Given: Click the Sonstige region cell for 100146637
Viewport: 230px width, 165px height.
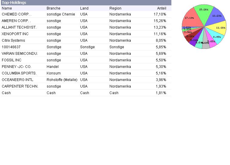Looking at the screenshot, I should tap(117, 47).
